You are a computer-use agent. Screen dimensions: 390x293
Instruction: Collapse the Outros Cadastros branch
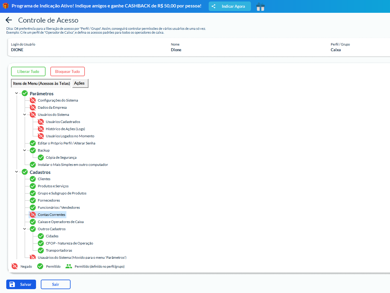(x=25, y=229)
